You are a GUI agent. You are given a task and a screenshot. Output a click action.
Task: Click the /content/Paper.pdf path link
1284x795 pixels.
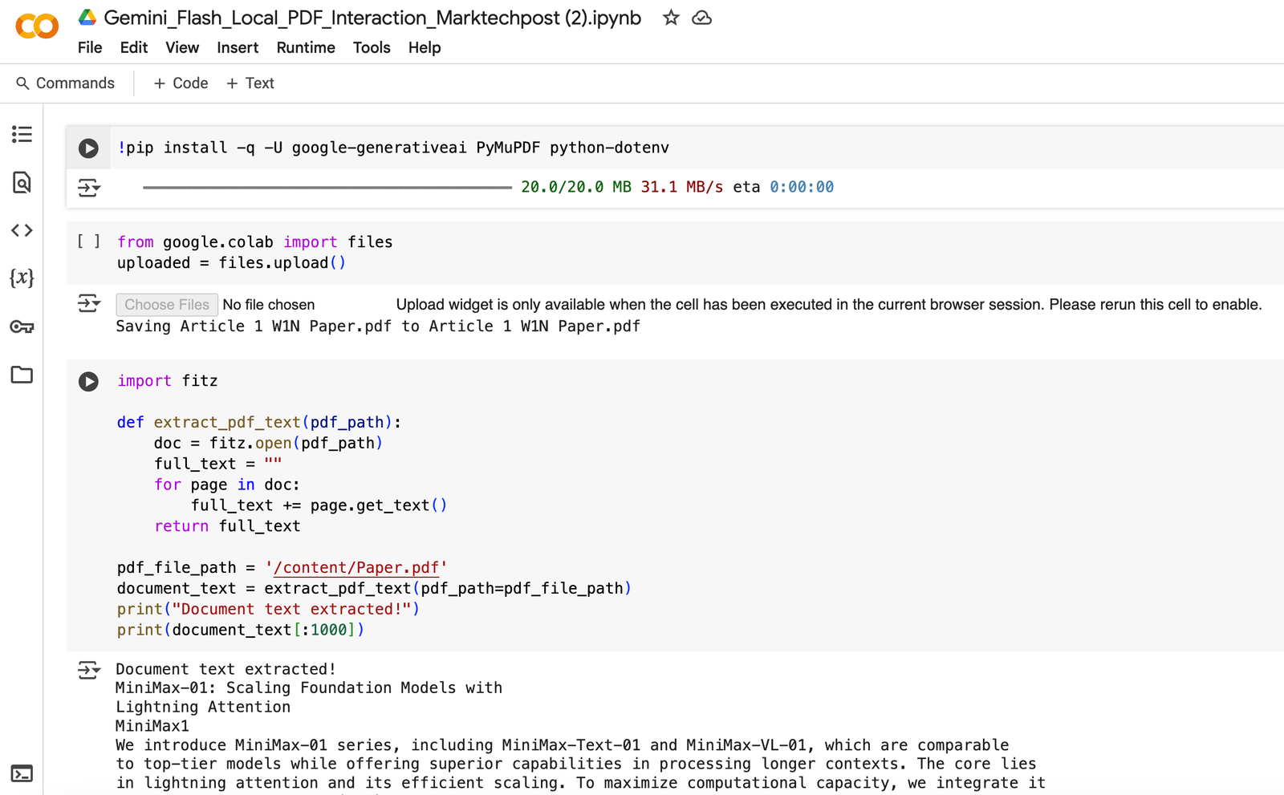356,568
